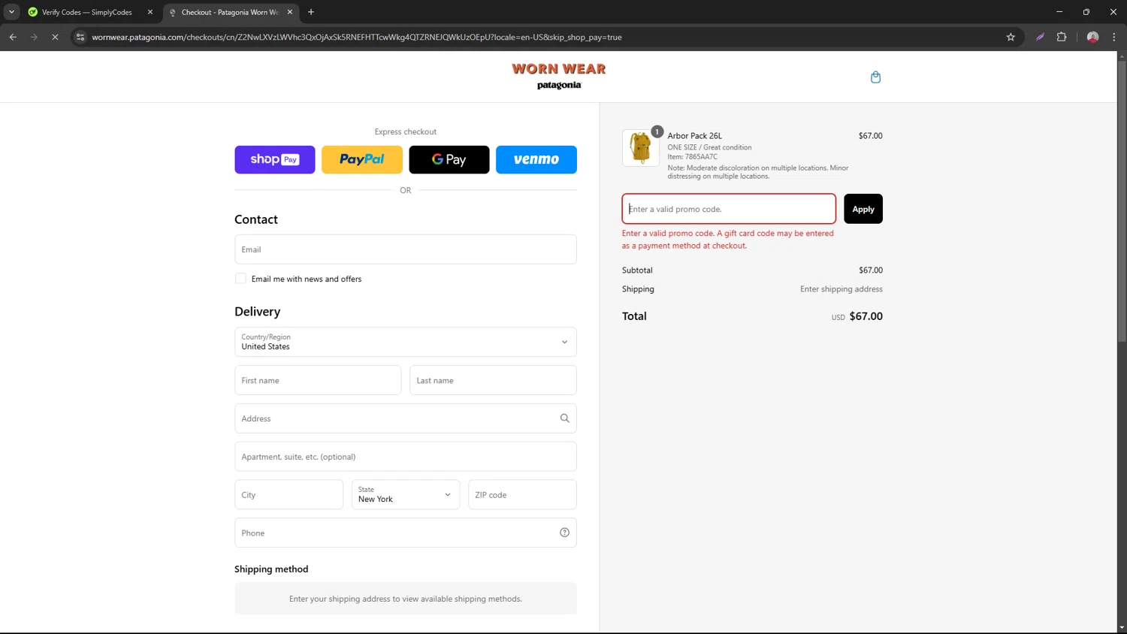Open the Country/Region dropdown

click(406, 342)
